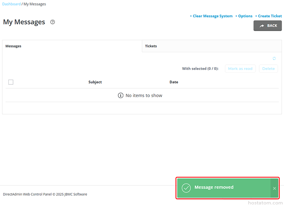Open the Clear Message System link

click(x=213, y=16)
